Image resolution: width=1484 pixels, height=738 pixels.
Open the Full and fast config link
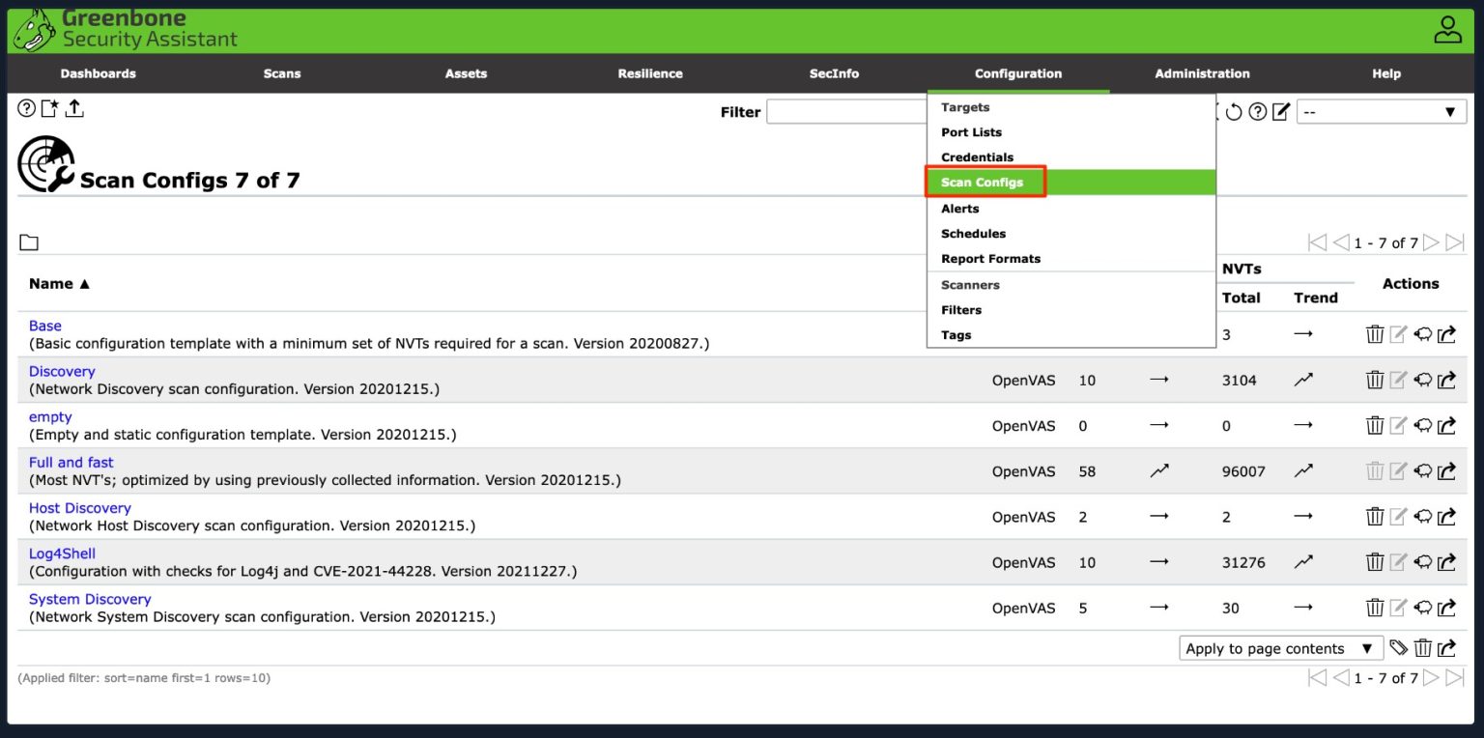[71, 463]
